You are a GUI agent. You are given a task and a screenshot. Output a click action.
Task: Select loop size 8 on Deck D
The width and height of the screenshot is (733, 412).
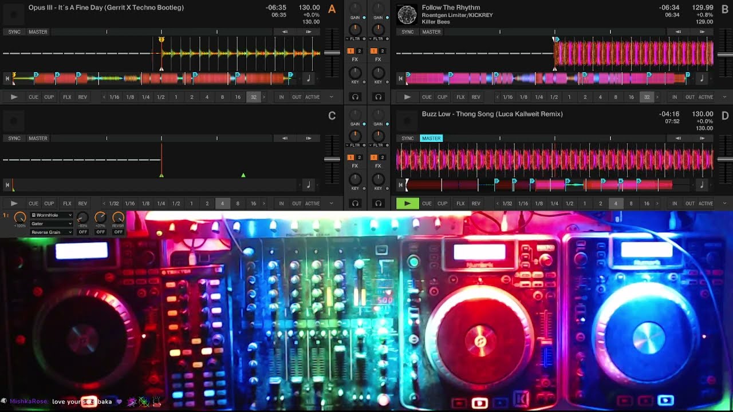[x=631, y=203]
